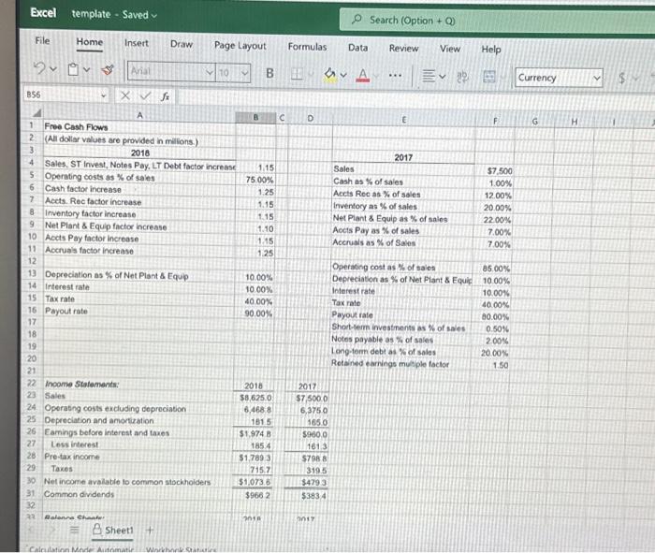Select the 'Free Cash Flows' title cell
The image size is (655, 553).
click(x=139, y=126)
